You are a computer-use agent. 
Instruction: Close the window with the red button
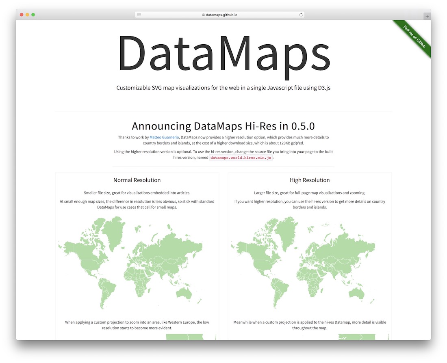coord(22,15)
